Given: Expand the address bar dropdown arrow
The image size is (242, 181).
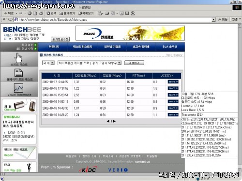Looking at the screenshot, I should (213, 20).
